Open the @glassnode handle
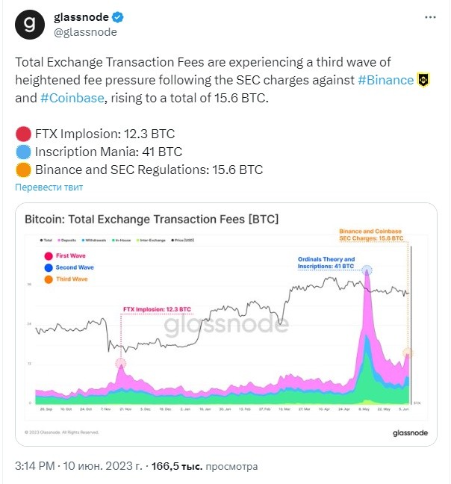The height and width of the screenshot is (484, 451). [85, 32]
